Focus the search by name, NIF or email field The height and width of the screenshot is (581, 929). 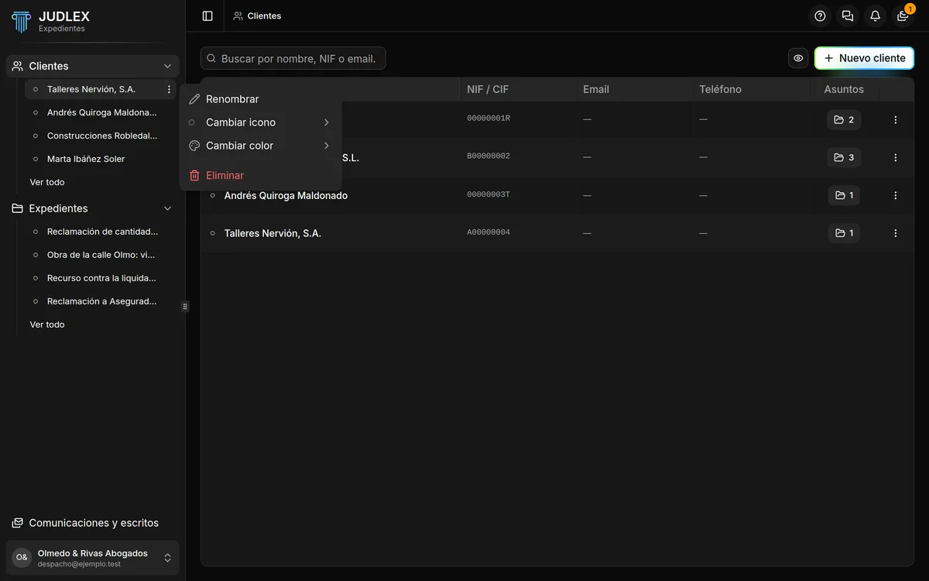coord(293,58)
